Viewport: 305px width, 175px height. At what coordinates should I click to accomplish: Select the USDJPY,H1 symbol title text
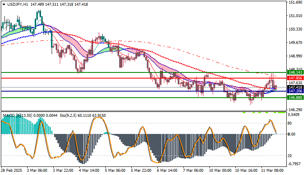click(x=17, y=4)
